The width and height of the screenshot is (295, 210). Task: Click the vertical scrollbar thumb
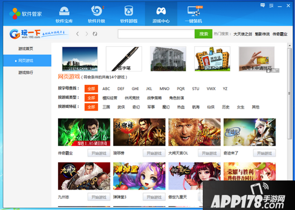coord(290,93)
